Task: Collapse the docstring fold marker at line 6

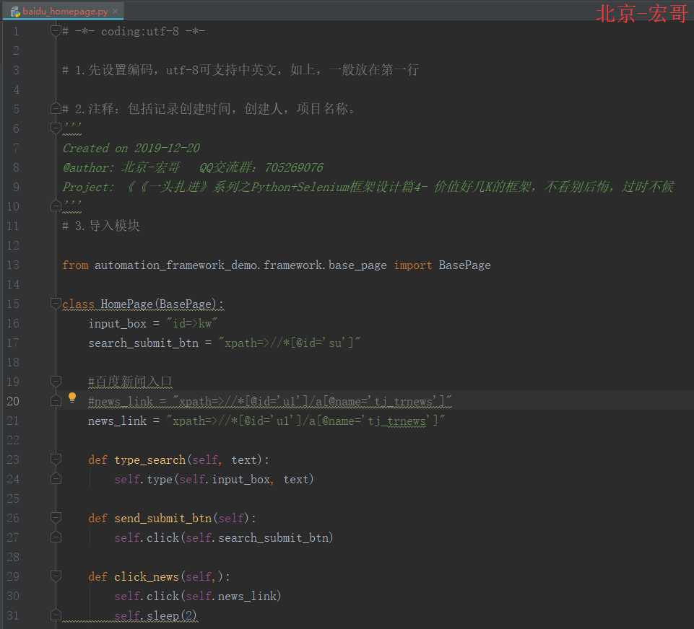Action: click(56, 128)
